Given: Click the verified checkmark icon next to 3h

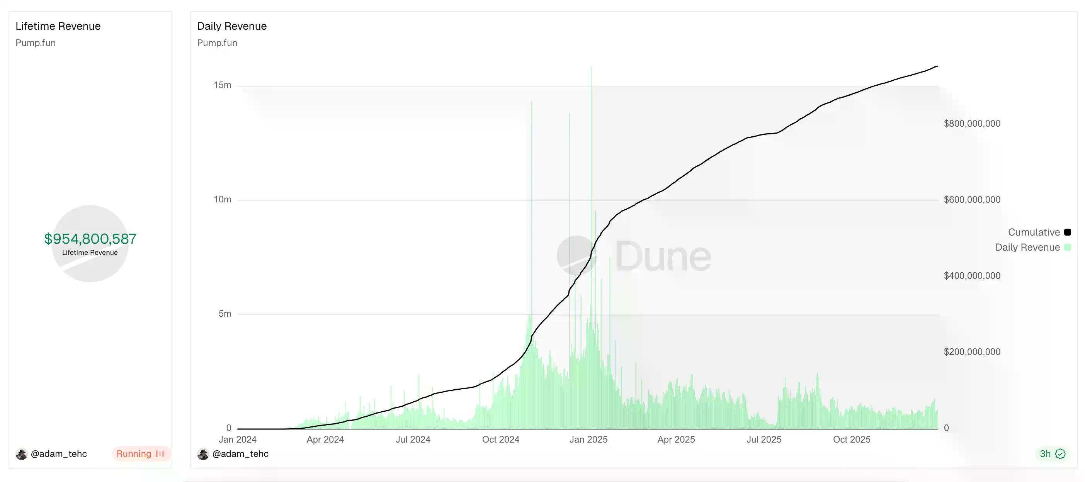Looking at the screenshot, I should tap(1060, 454).
